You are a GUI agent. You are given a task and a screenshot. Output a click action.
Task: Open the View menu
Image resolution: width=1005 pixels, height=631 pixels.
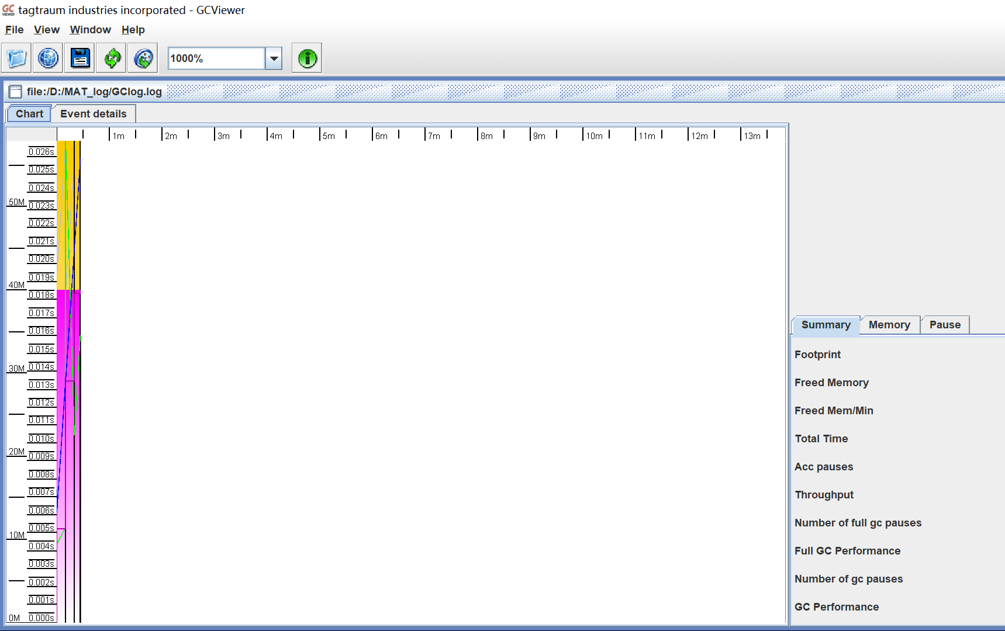pyautogui.click(x=47, y=30)
